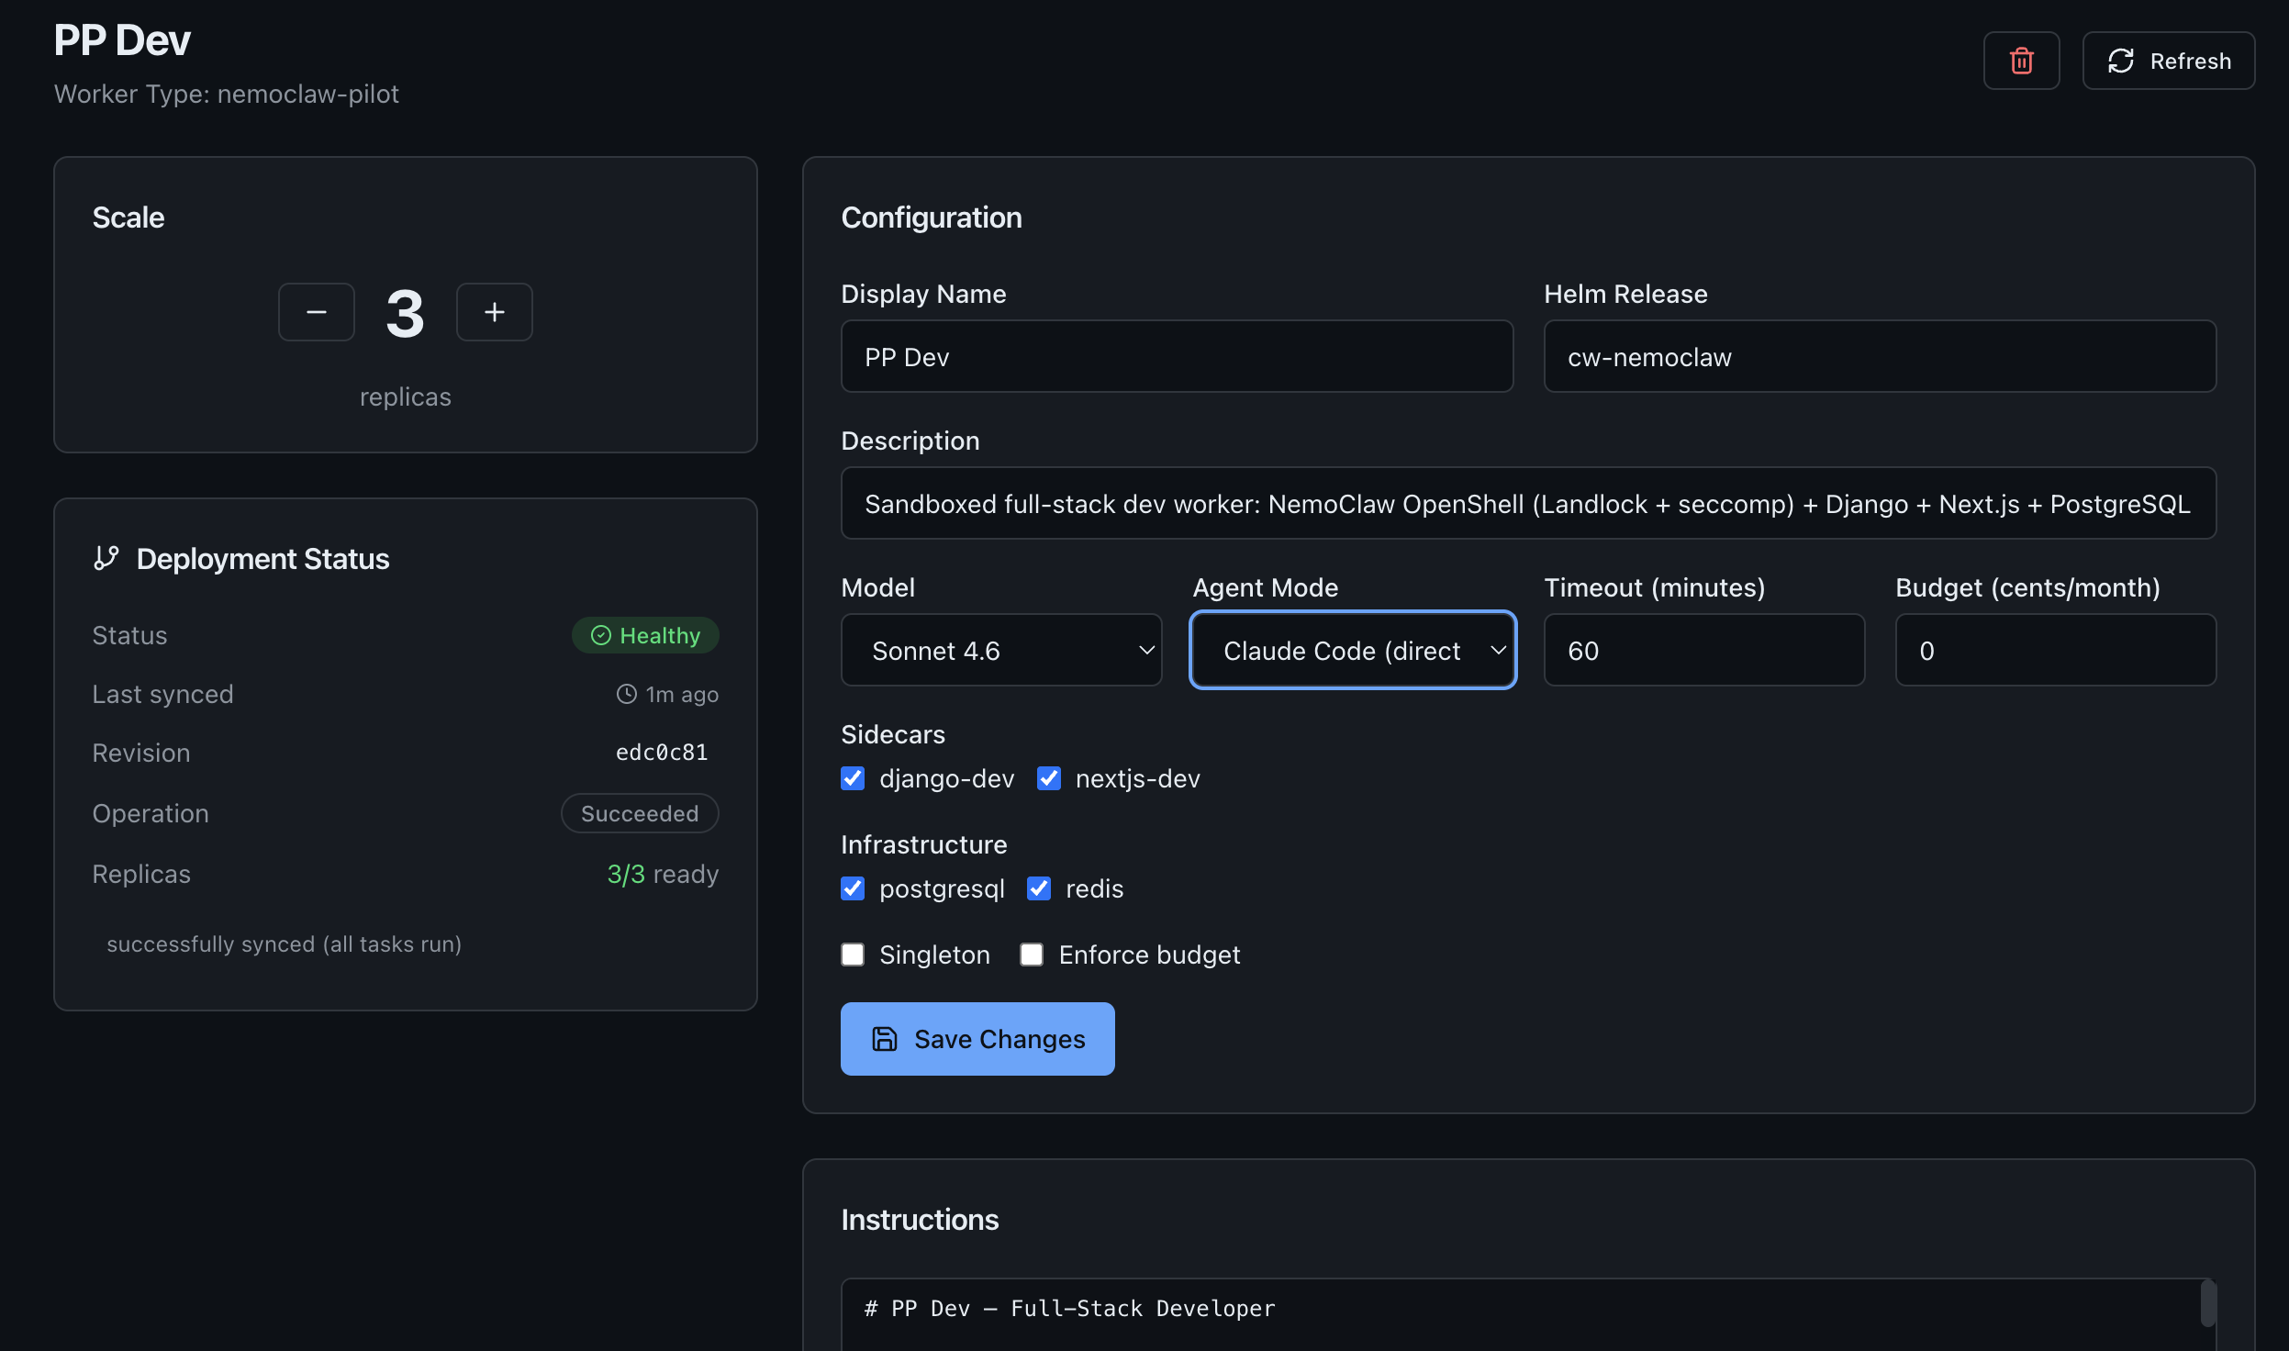The height and width of the screenshot is (1351, 2289).
Task: Decrease replicas with the minus button
Action: pos(317,312)
